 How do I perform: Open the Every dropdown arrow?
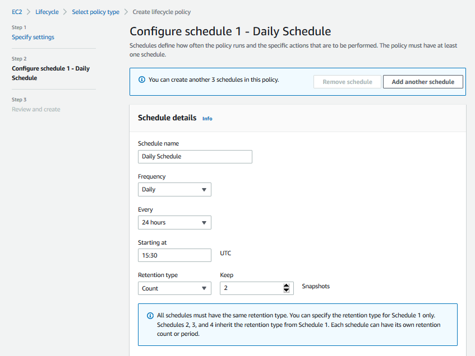click(x=204, y=222)
